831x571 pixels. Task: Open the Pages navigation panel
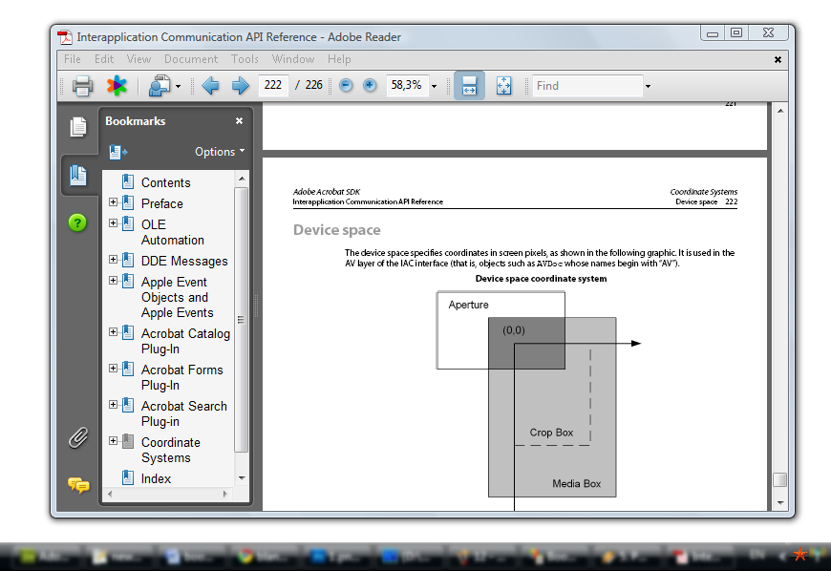pyautogui.click(x=78, y=127)
